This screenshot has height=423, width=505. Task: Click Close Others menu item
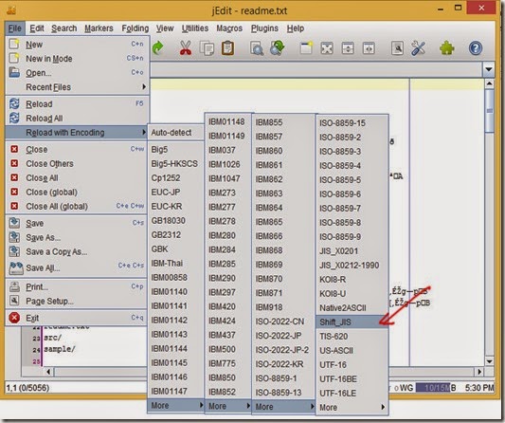pyautogui.click(x=78, y=163)
